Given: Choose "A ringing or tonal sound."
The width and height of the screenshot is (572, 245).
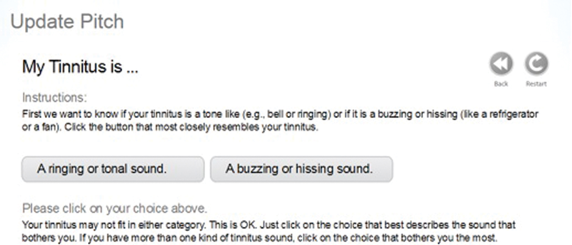Looking at the screenshot, I should (x=113, y=169).
